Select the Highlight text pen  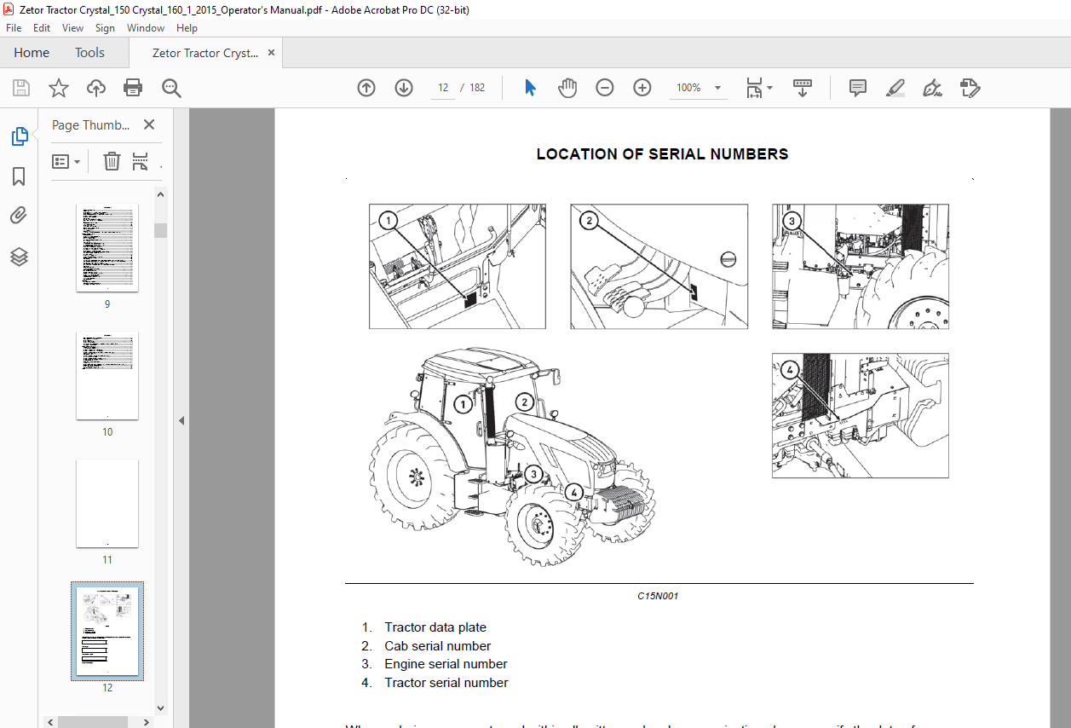(x=895, y=88)
